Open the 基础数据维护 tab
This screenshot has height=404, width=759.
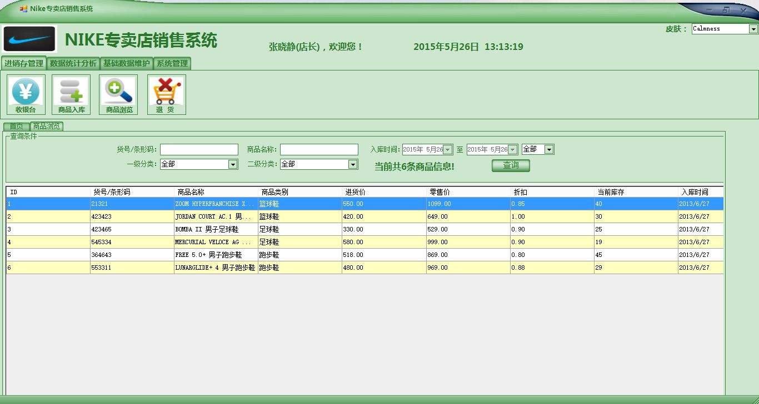[126, 63]
